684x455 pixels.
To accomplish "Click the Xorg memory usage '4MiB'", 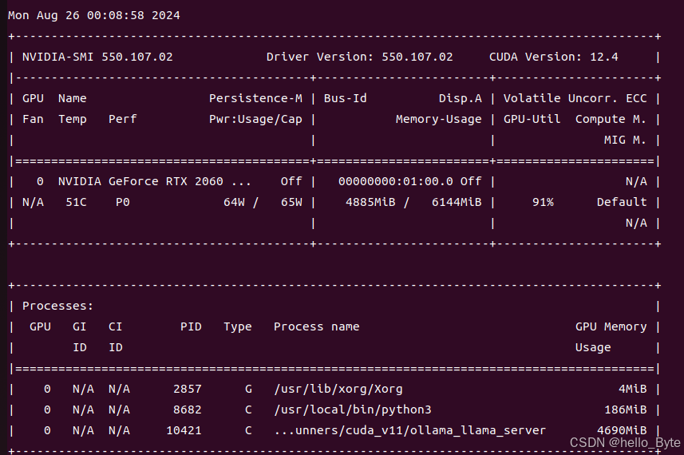I will [x=633, y=389].
